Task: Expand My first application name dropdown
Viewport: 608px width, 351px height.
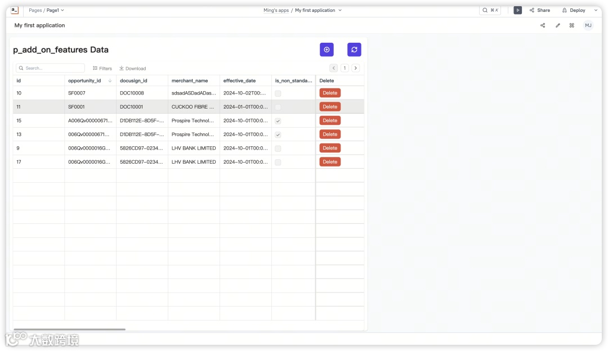Action: 340,11
